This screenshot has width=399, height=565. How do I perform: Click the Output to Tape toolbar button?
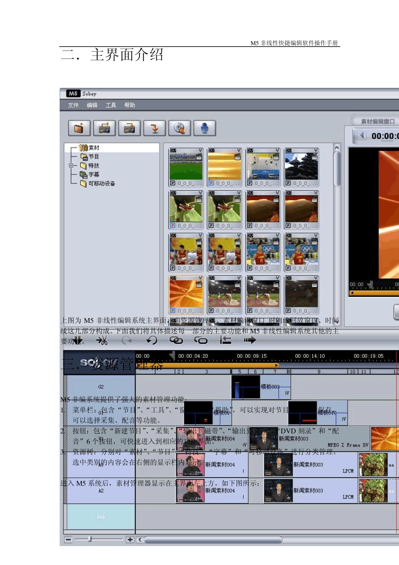(129, 128)
